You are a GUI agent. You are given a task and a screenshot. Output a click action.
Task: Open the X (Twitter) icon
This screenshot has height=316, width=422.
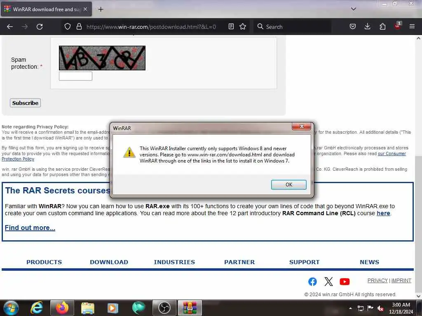tap(328, 281)
